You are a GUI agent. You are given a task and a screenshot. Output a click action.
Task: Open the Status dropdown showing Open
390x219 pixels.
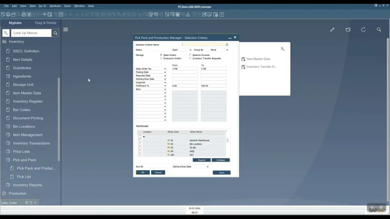(x=182, y=50)
